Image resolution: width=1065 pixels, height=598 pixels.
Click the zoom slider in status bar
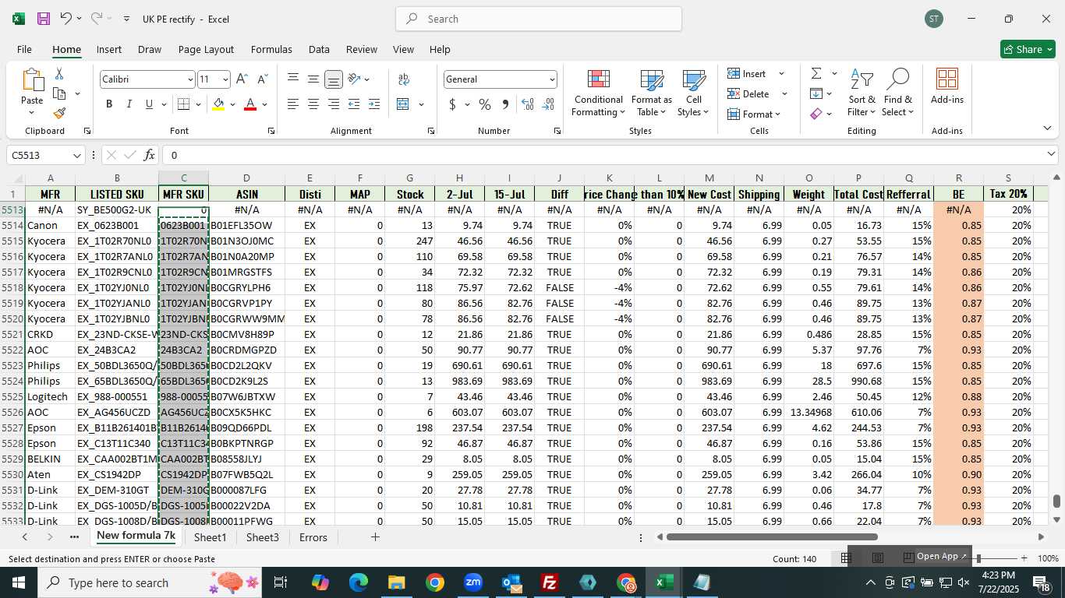tap(978, 558)
